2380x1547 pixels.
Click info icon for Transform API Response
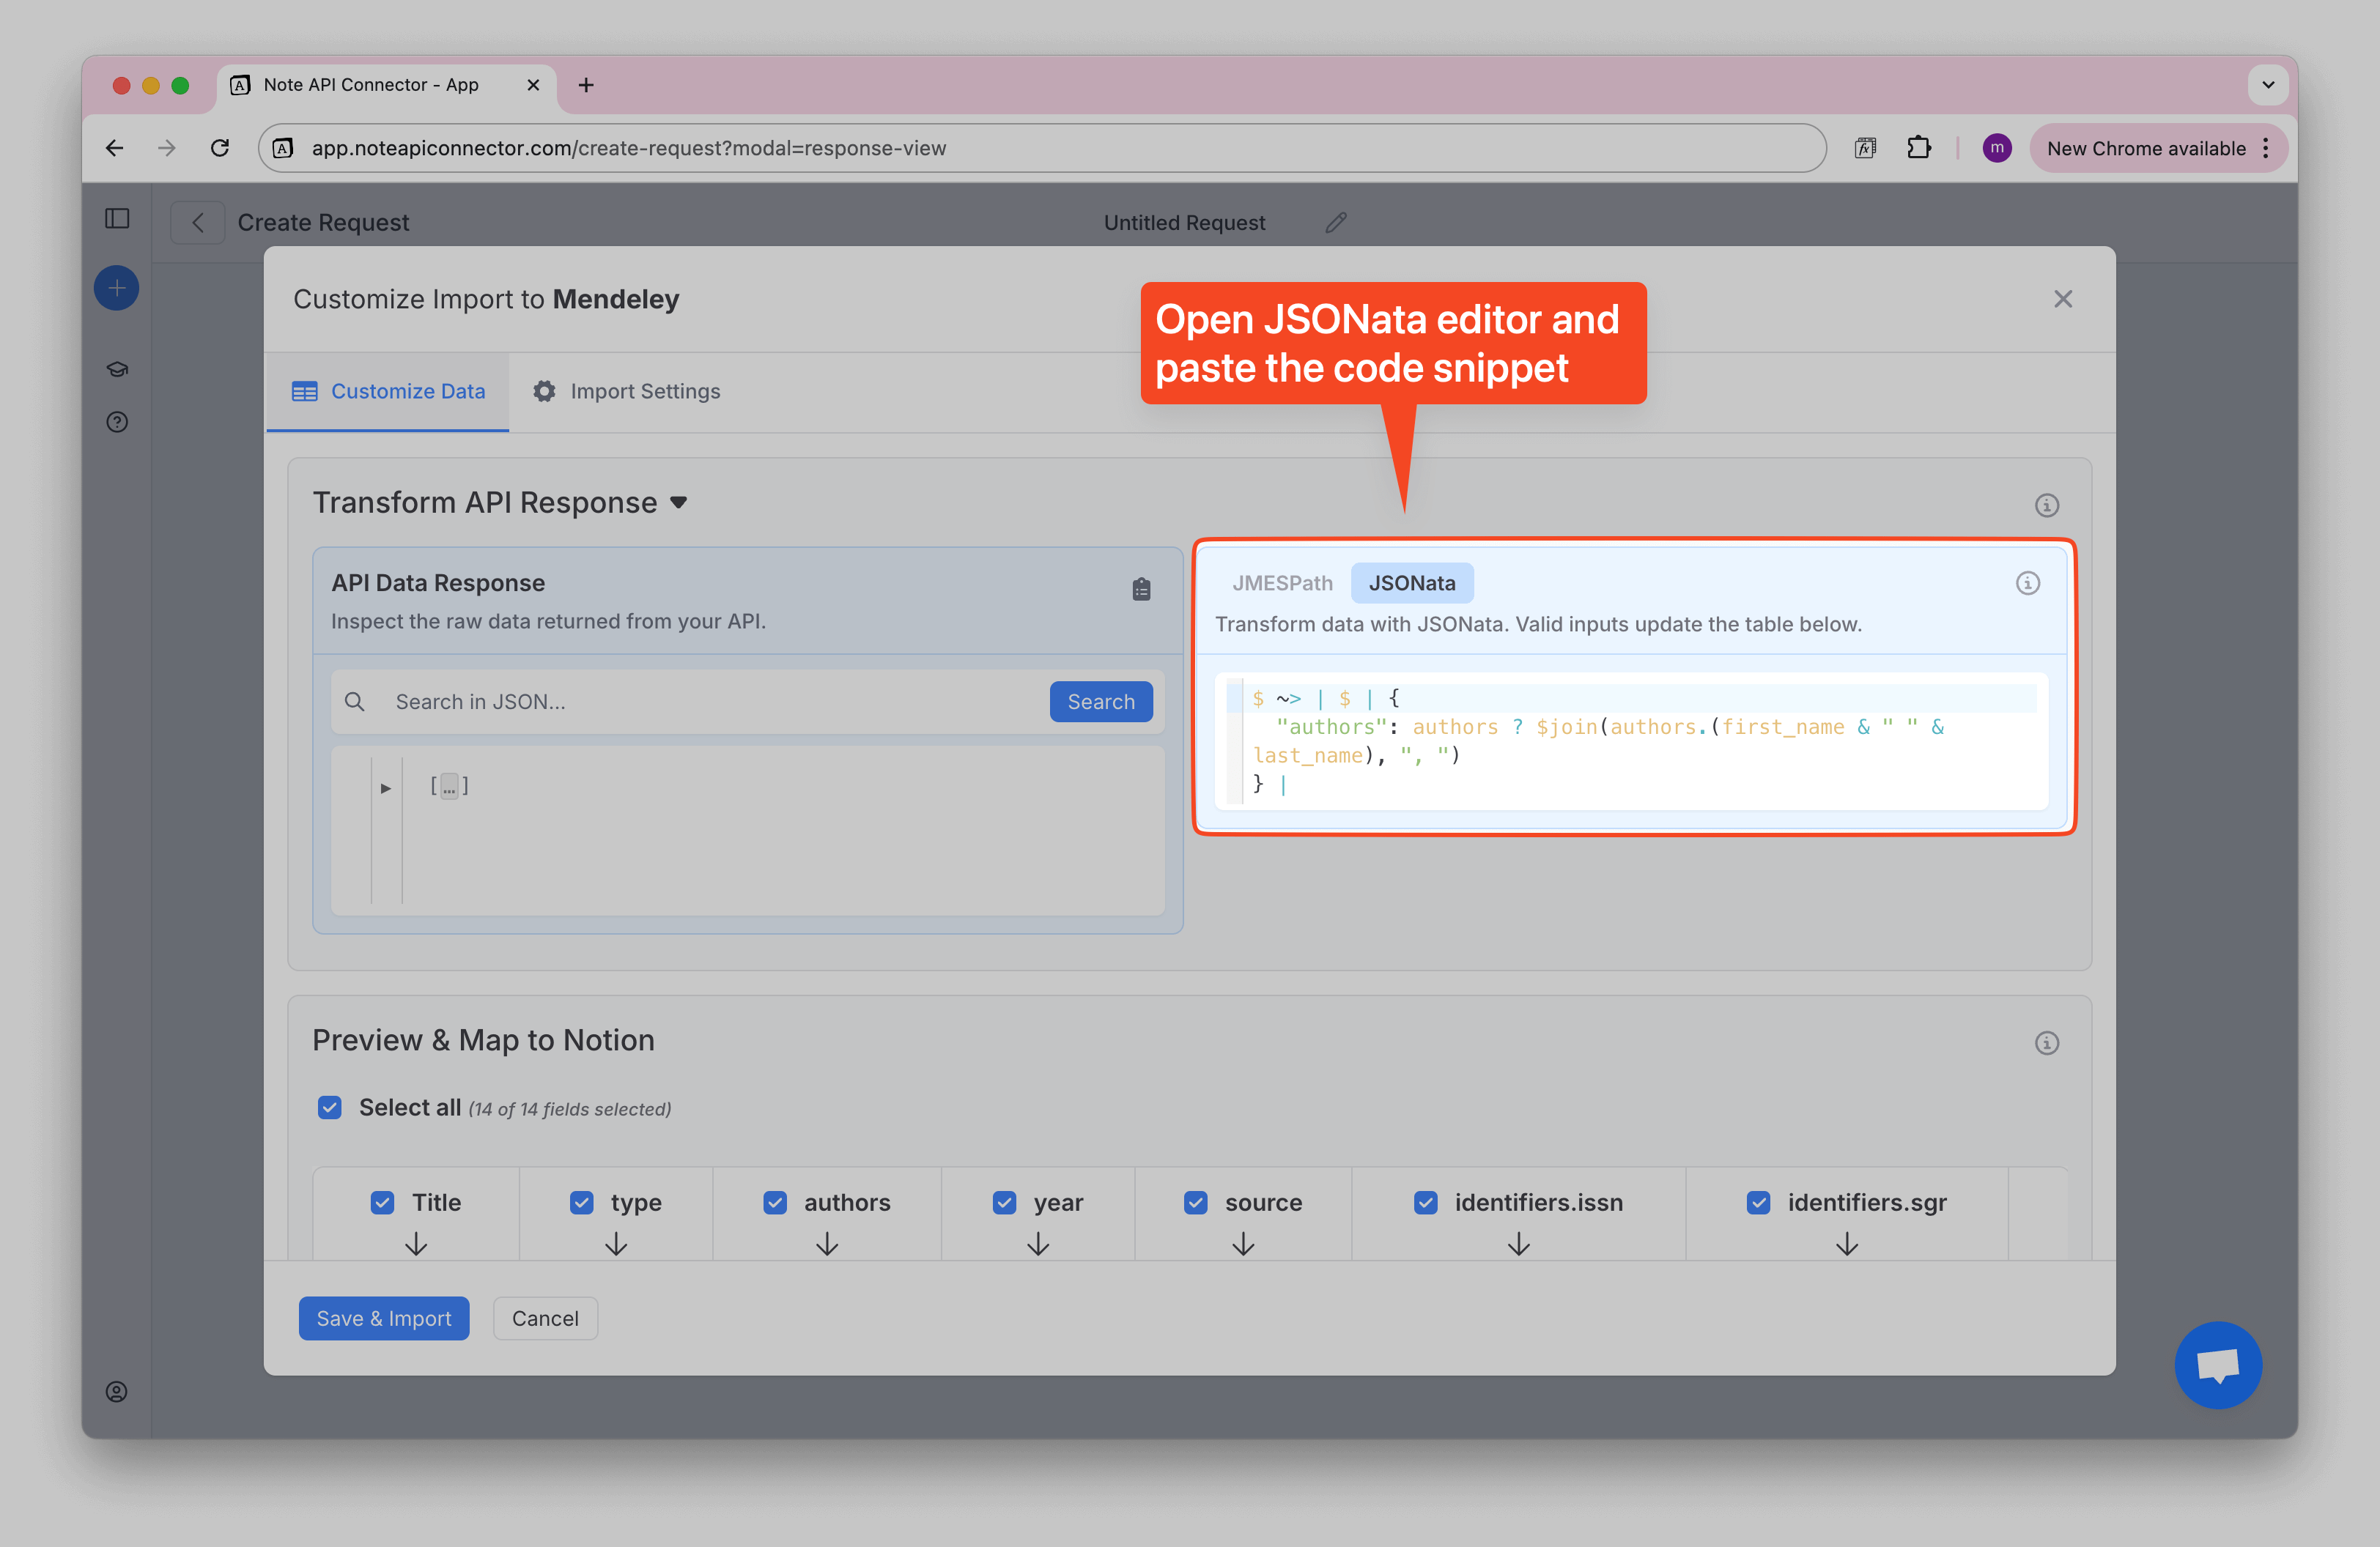pos(2047,505)
